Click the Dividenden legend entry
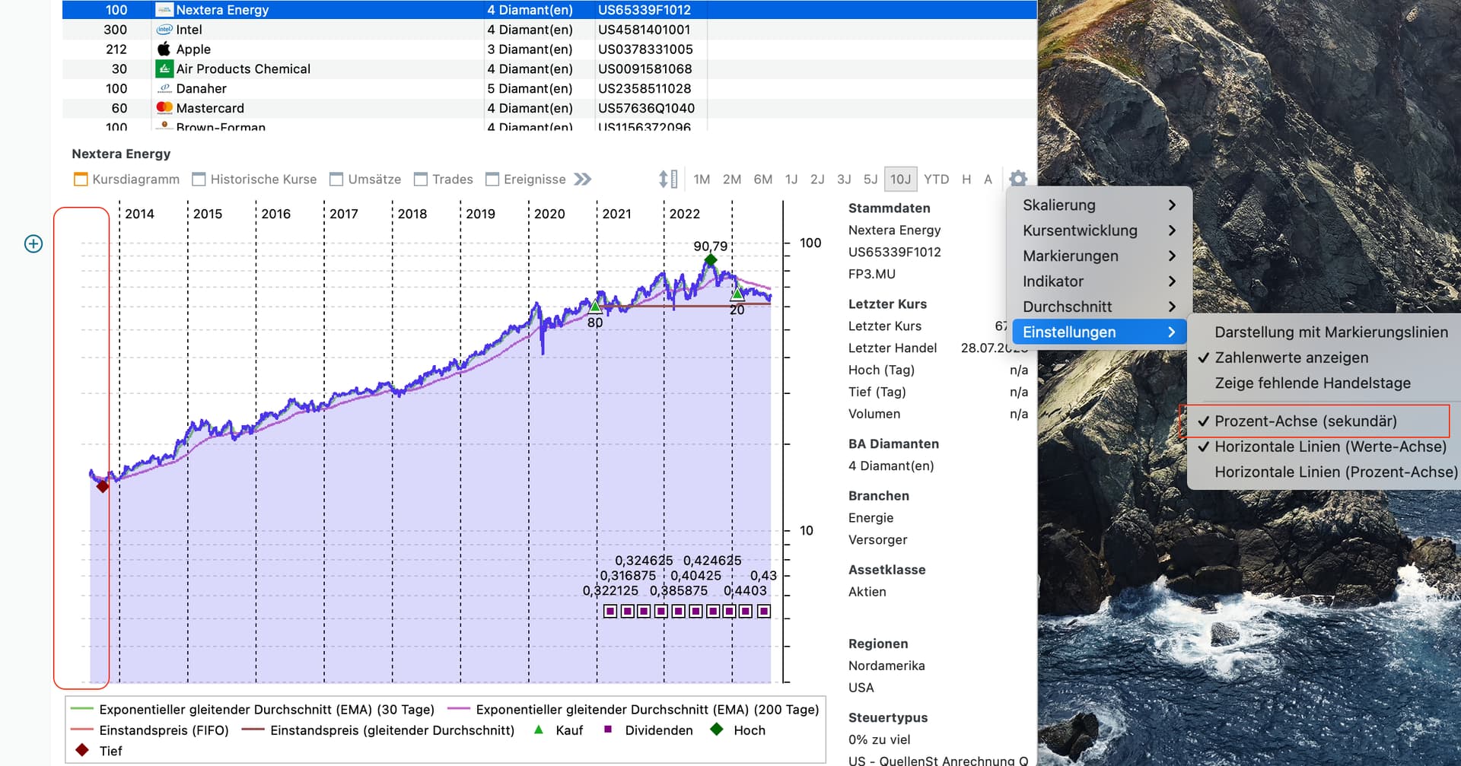 [648, 730]
